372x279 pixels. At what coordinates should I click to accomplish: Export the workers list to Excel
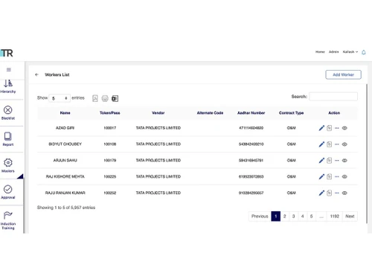[x=115, y=98]
